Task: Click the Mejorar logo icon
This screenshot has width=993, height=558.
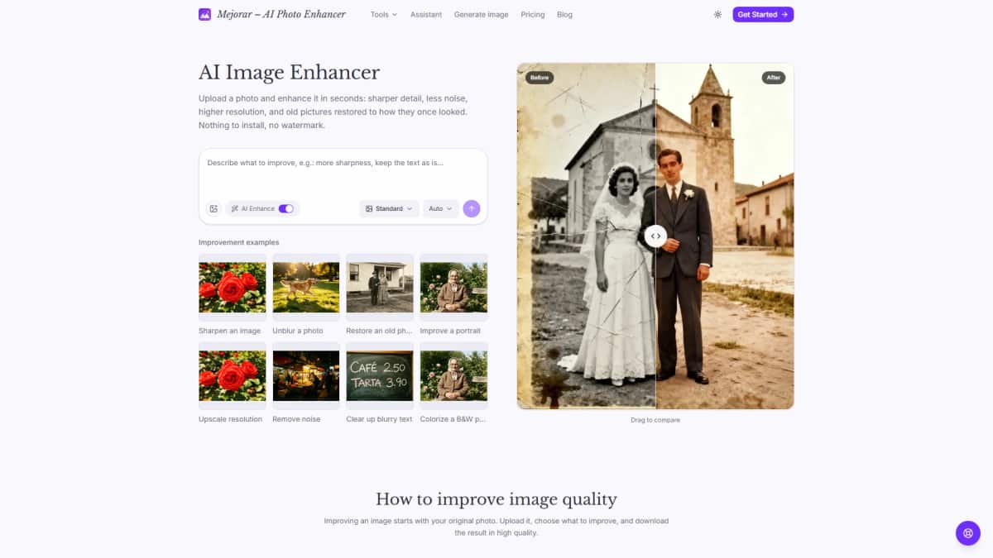Action: point(205,14)
